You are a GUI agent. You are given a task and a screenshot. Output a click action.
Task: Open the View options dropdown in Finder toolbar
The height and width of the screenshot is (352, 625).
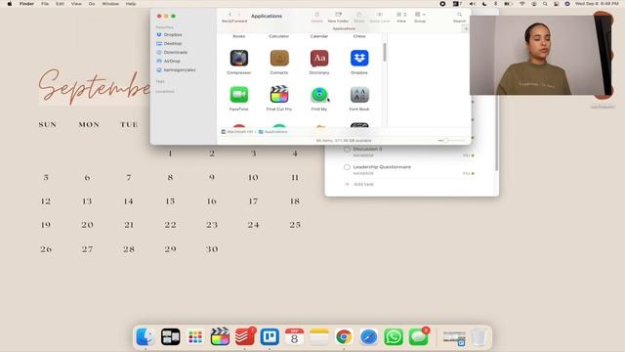tap(401, 15)
